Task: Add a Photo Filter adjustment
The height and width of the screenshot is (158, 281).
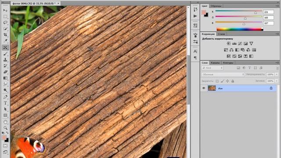Action: [x=243, y=50]
